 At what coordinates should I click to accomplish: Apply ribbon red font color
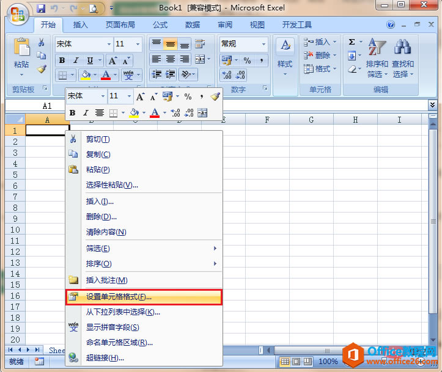point(106,75)
